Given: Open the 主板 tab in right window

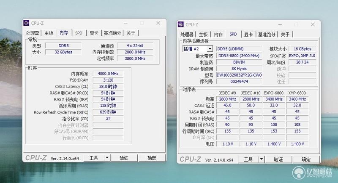Looking at the screenshot, I should point(203,34).
